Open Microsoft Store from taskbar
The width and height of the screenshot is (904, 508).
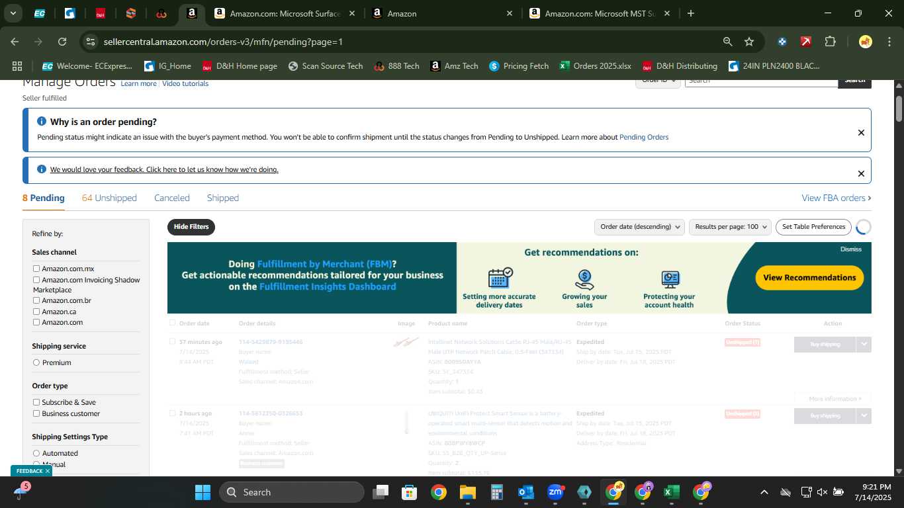(409, 492)
